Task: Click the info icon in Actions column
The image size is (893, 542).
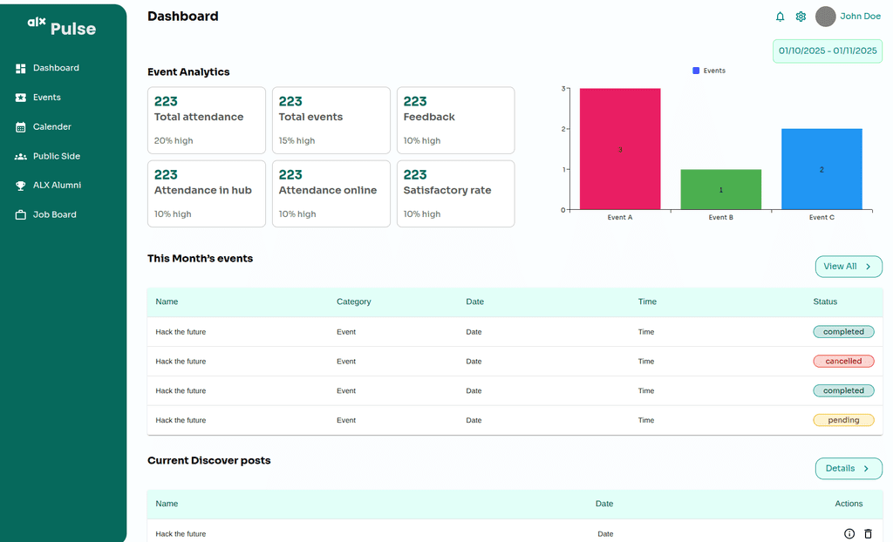Action: tap(849, 533)
